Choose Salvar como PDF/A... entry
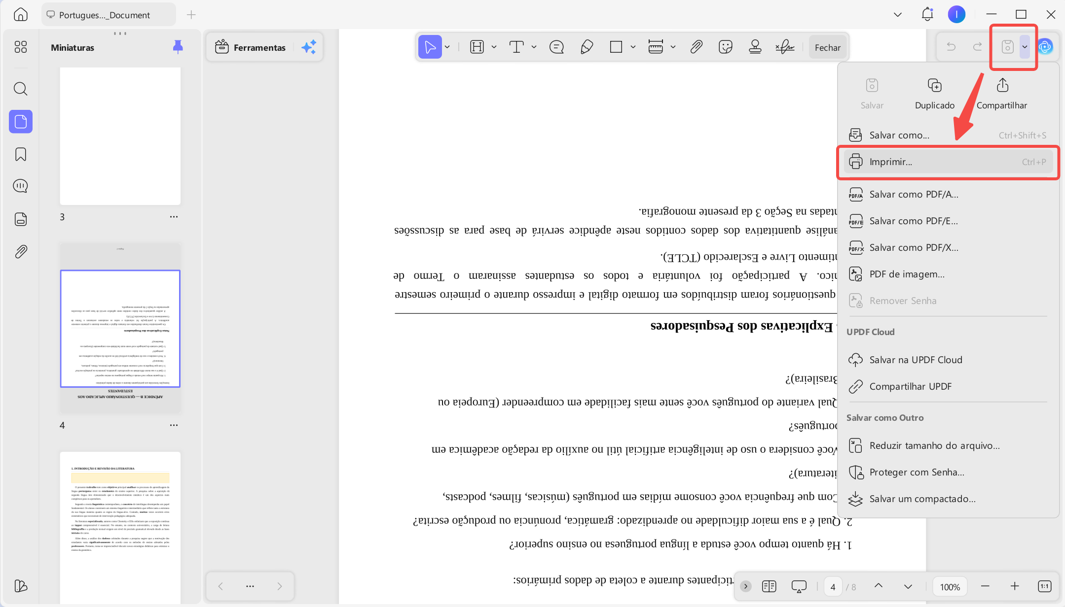This screenshot has height=607, width=1065. click(x=948, y=194)
